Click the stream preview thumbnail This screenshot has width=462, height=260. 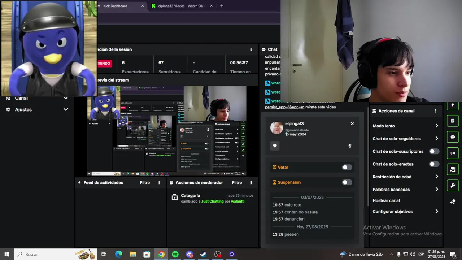pyautogui.click(x=167, y=131)
